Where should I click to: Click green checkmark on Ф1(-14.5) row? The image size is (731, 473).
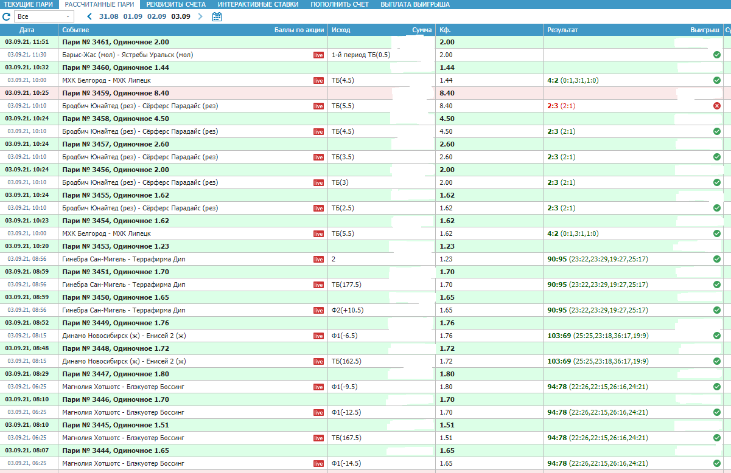point(716,463)
